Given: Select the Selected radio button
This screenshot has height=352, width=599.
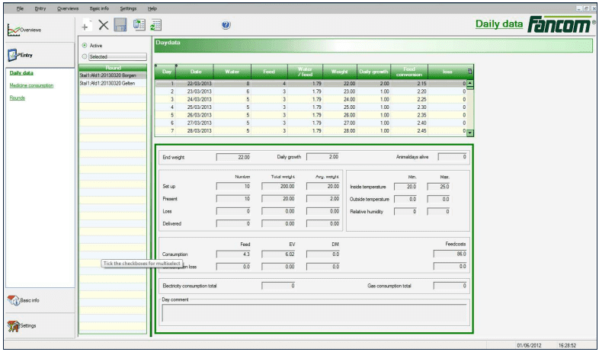Looking at the screenshot, I should pyautogui.click(x=84, y=56).
